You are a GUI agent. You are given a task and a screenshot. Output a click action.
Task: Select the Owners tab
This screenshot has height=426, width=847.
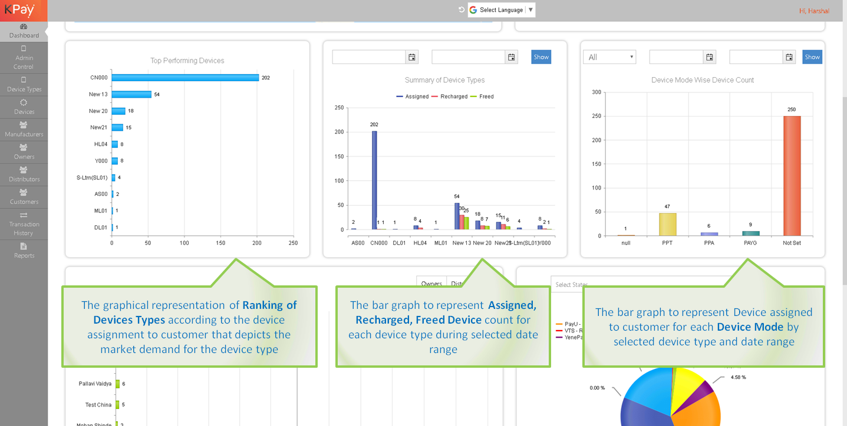click(x=431, y=283)
